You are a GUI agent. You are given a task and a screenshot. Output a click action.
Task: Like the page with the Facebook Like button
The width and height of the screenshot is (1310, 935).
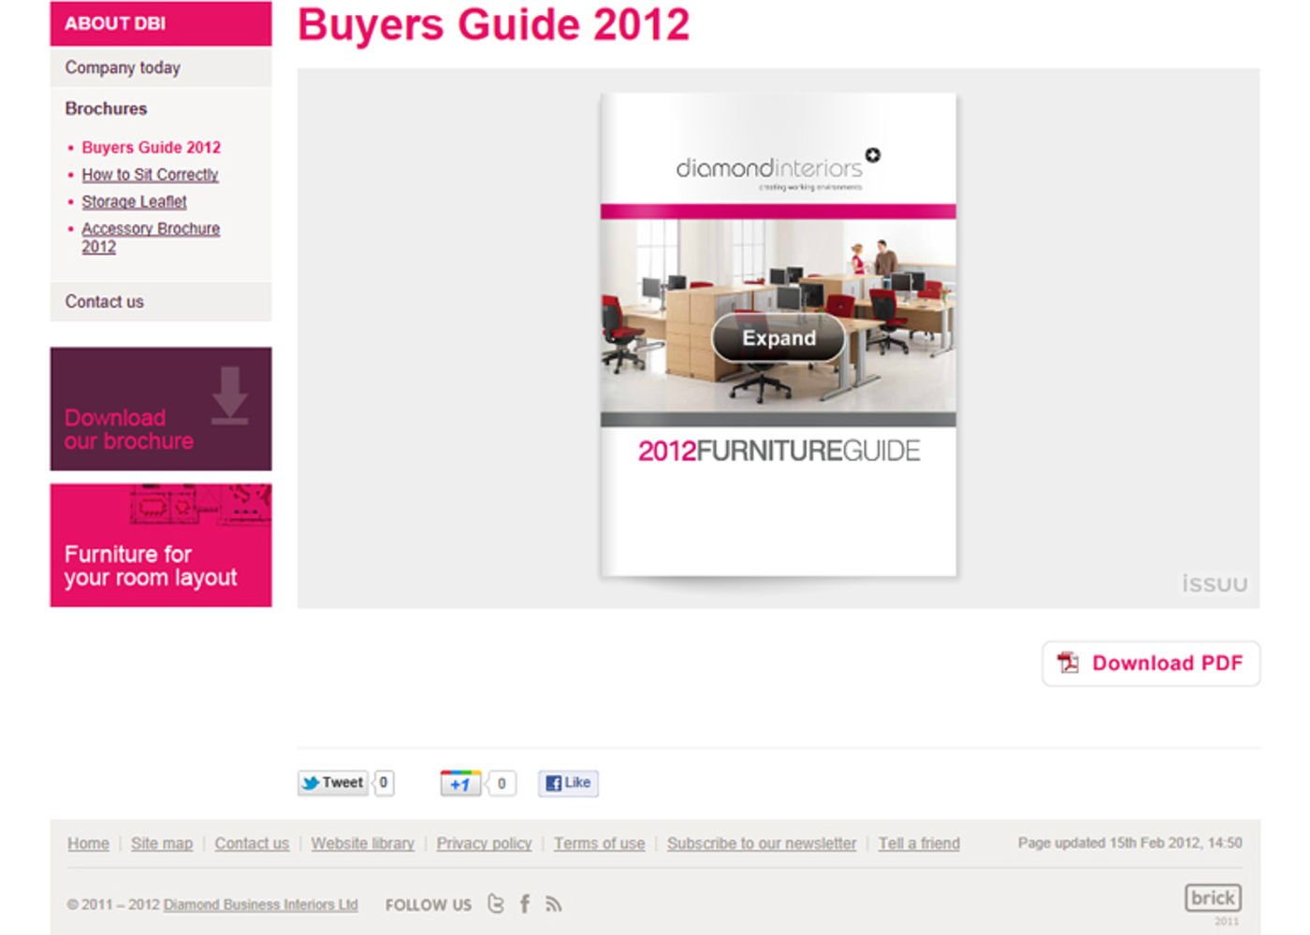(567, 783)
